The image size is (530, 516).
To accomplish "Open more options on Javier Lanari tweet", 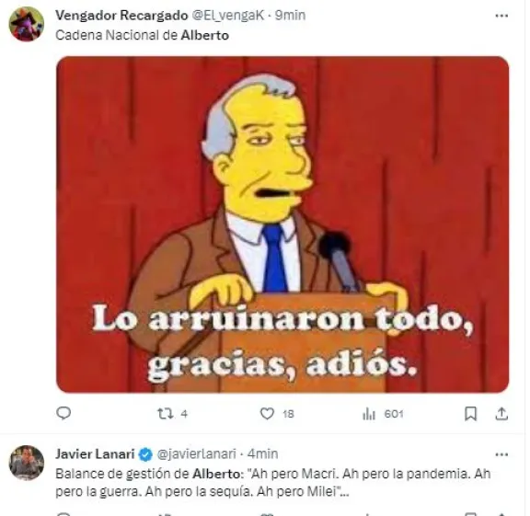I will (501, 454).
